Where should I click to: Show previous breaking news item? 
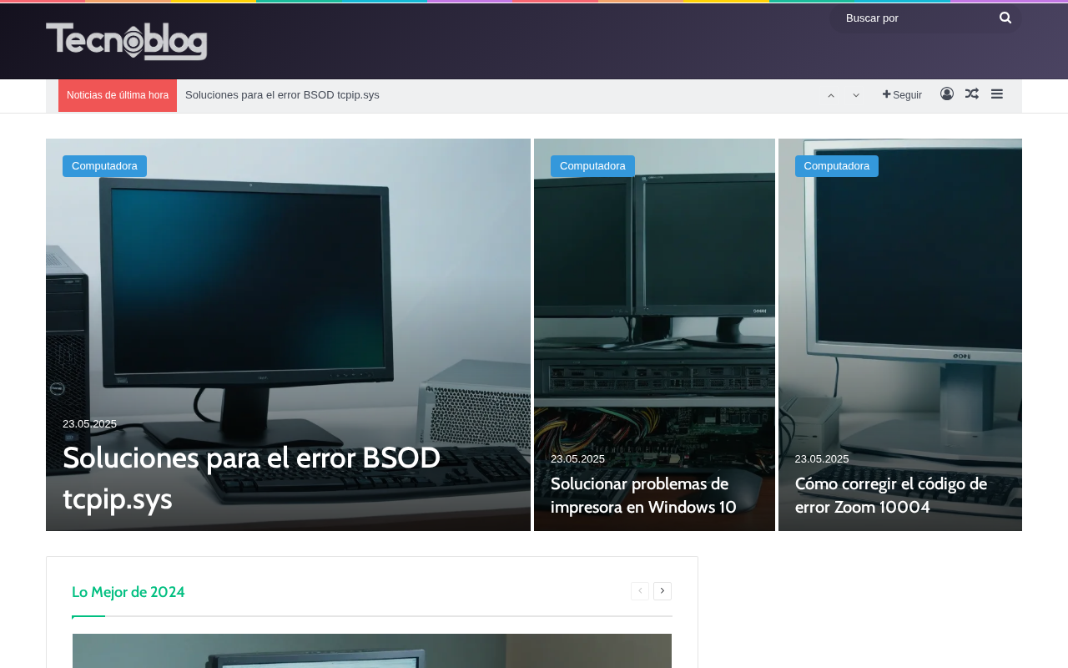pos(831,96)
